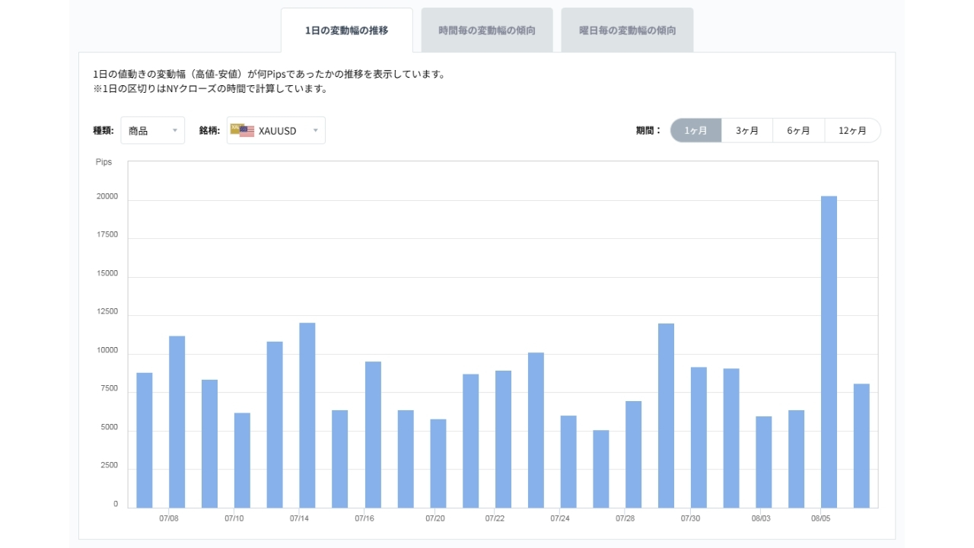This screenshot has height=548, width=974.
Task: Click the bar at 07/24
Action: click(568, 461)
